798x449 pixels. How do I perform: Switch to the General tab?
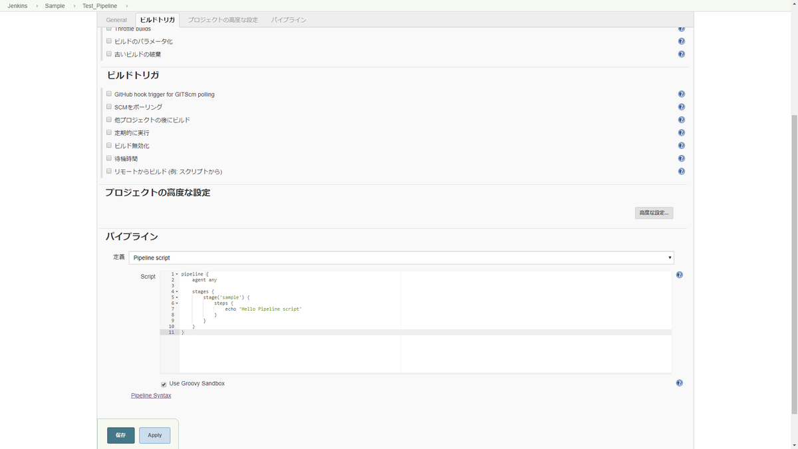point(116,20)
